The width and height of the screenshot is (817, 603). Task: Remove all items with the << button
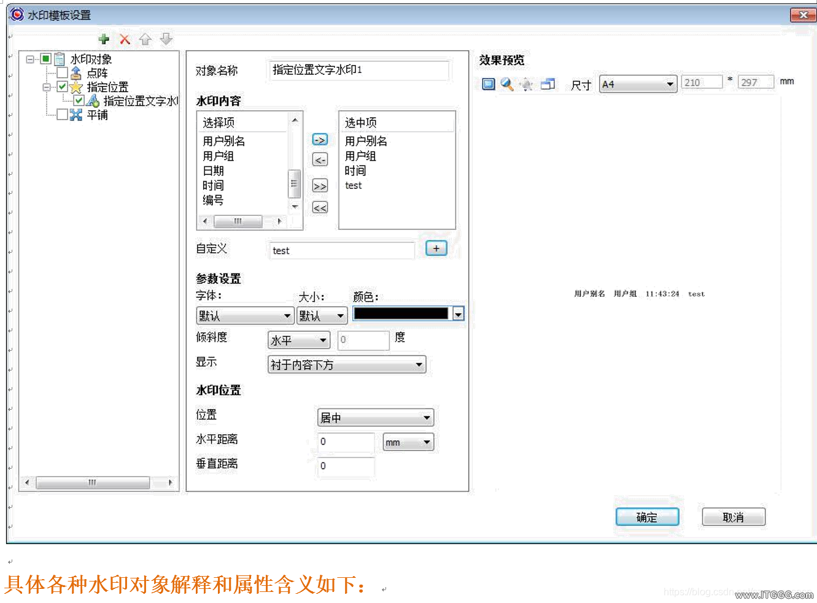320,208
